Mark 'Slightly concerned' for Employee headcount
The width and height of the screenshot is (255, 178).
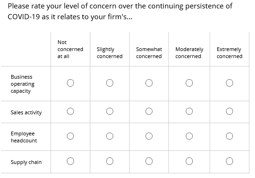point(110,136)
